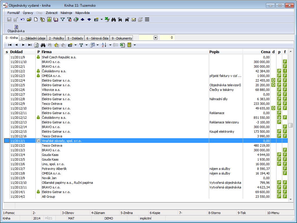Screen dimensions: 297x223
Task: Toggle the green lock on Shell Czech Republic row
Action: [38, 57]
